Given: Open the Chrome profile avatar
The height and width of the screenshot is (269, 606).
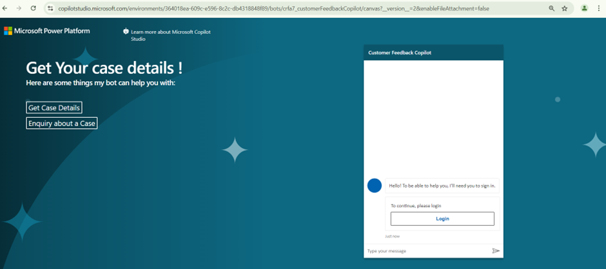Looking at the screenshot, I should pyautogui.click(x=584, y=8).
